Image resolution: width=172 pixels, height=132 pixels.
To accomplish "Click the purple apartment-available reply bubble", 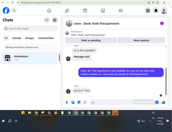I will (121, 72).
